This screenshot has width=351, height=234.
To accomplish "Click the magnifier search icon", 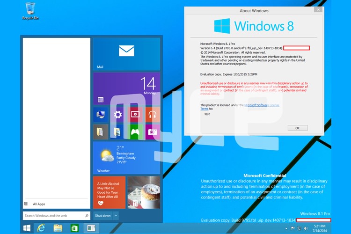I will pos(87,216).
